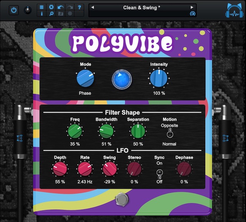Click the pink Rate knob
The image size is (246, 222).
click(x=85, y=169)
